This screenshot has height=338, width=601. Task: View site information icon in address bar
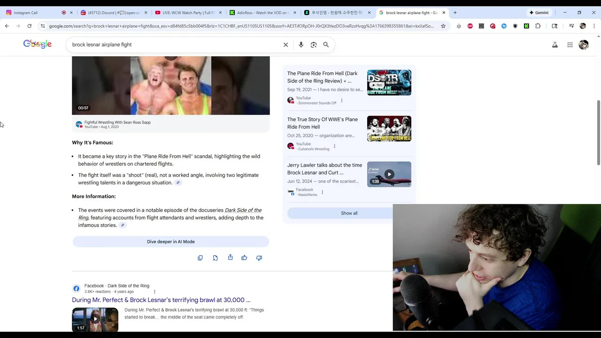point(43,26)
